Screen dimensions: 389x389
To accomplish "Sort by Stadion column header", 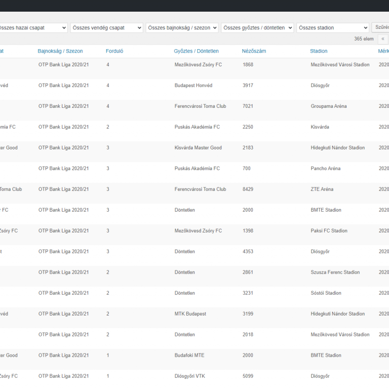I will click(x=319, y=51).
